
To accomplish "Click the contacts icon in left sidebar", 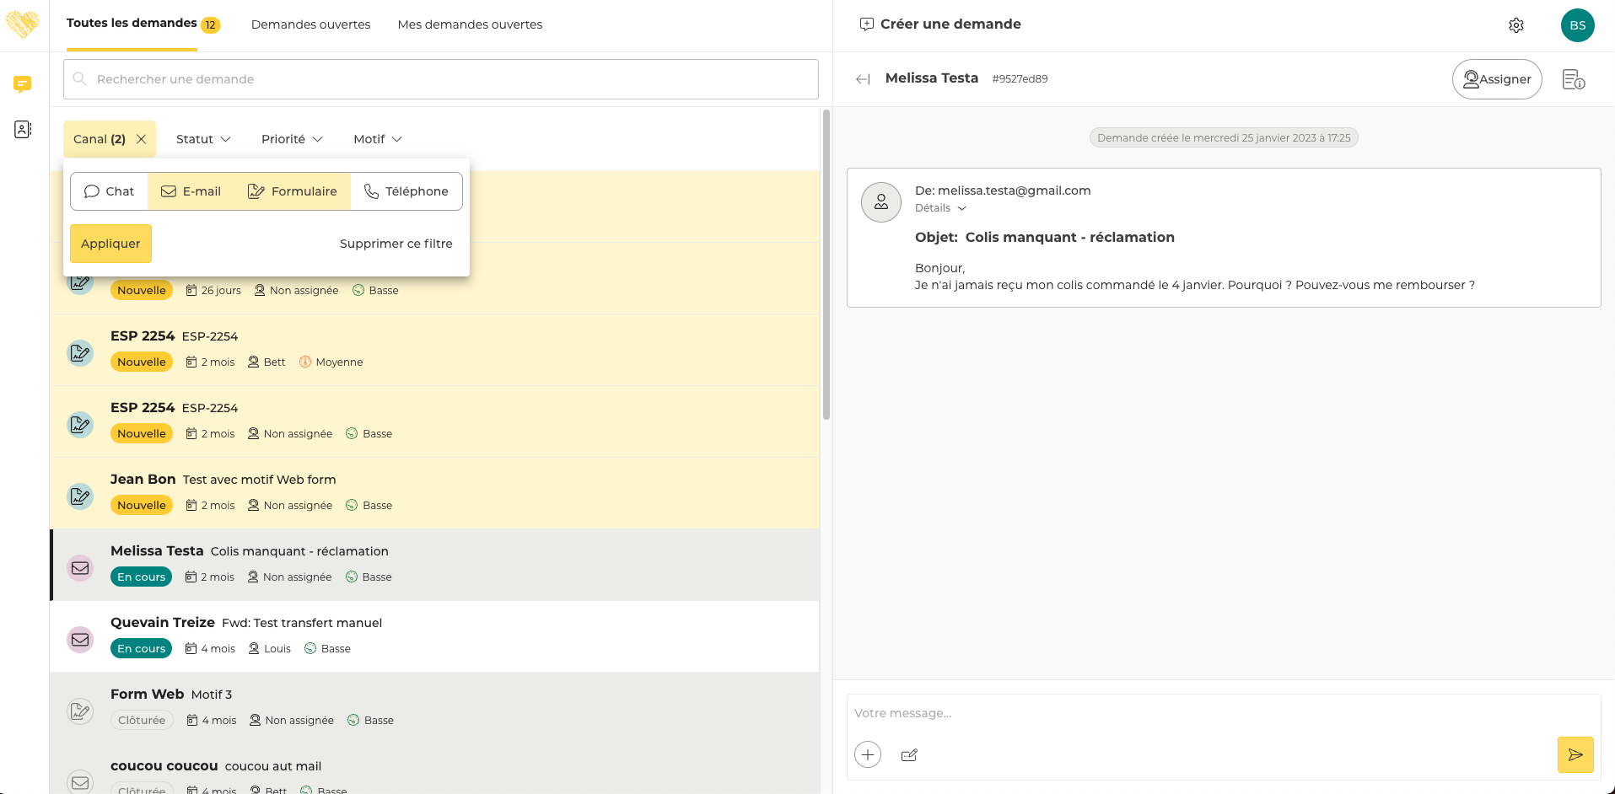I will 23,129.
